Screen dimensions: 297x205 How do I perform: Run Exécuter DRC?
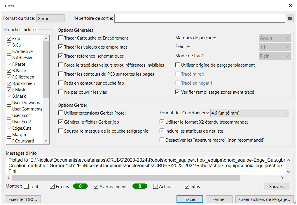pos(23,199)
